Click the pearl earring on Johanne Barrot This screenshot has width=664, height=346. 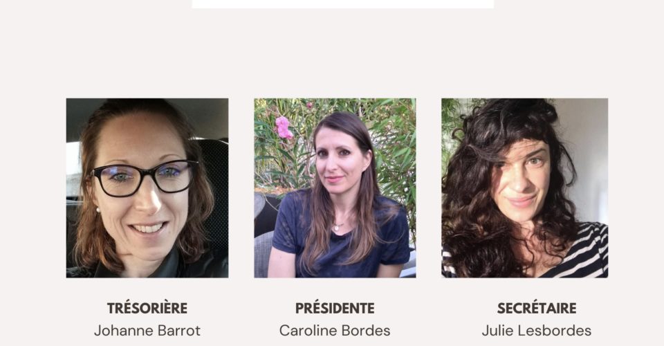click(98, 210)
